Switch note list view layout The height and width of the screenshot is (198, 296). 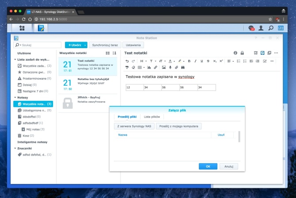(107, 53)
